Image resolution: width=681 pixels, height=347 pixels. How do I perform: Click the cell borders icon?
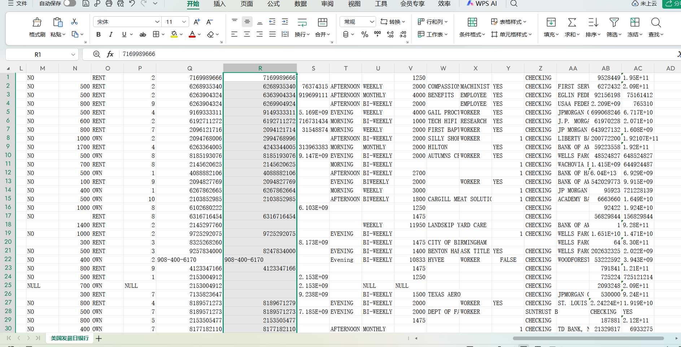(x=156, y=34)
